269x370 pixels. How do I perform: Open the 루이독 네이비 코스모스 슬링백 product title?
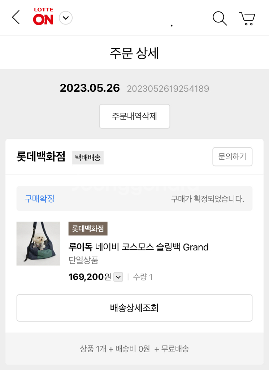tap(138, 247)
